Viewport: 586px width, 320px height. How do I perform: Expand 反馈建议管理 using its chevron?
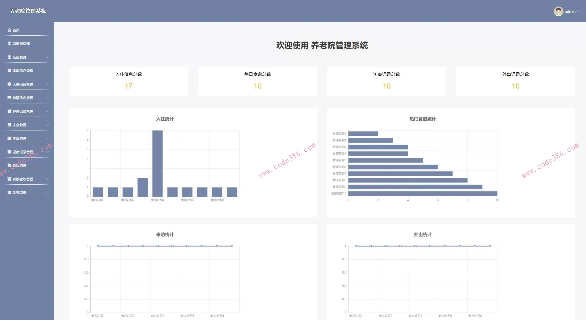tap(47, 179)
